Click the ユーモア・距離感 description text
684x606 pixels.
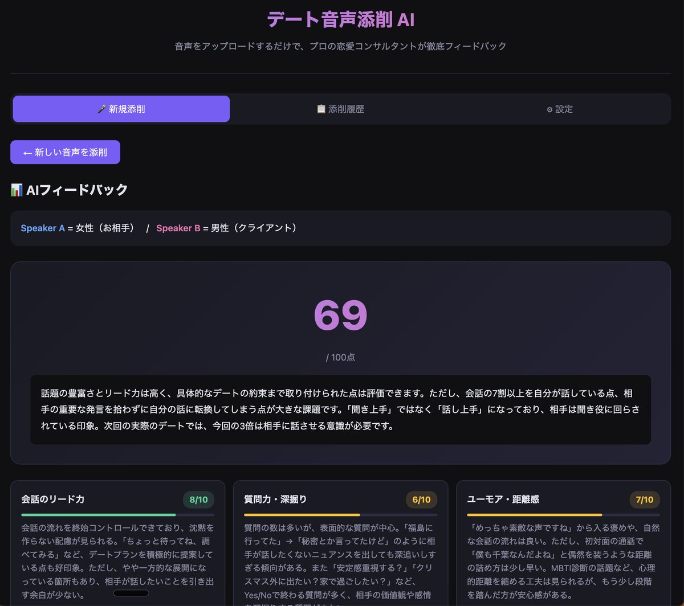563,561
